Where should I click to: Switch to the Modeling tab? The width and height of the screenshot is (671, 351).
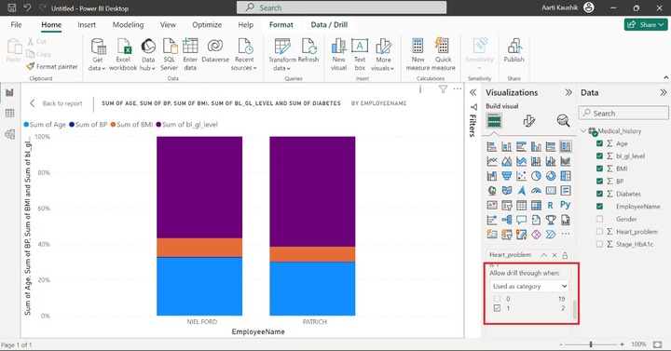click(x=128, y=25)
